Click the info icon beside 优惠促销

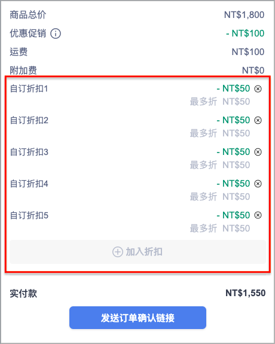(56, 34)
